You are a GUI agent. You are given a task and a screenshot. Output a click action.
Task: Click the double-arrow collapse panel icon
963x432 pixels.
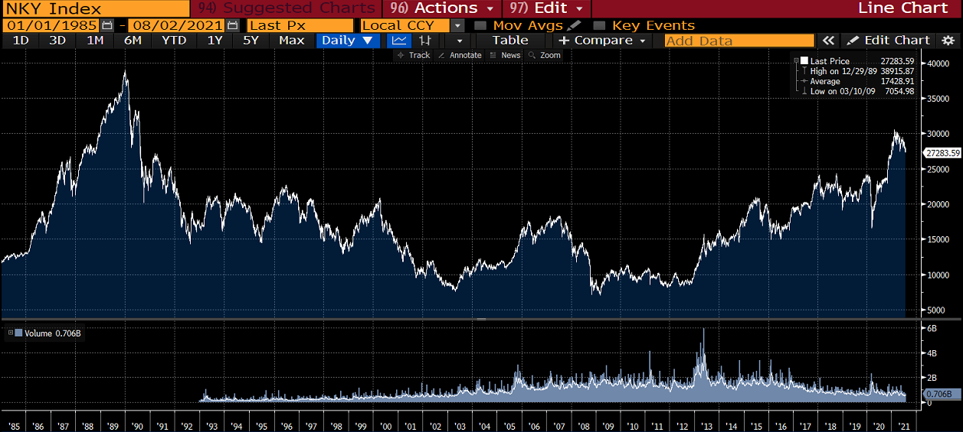[828, 41]
